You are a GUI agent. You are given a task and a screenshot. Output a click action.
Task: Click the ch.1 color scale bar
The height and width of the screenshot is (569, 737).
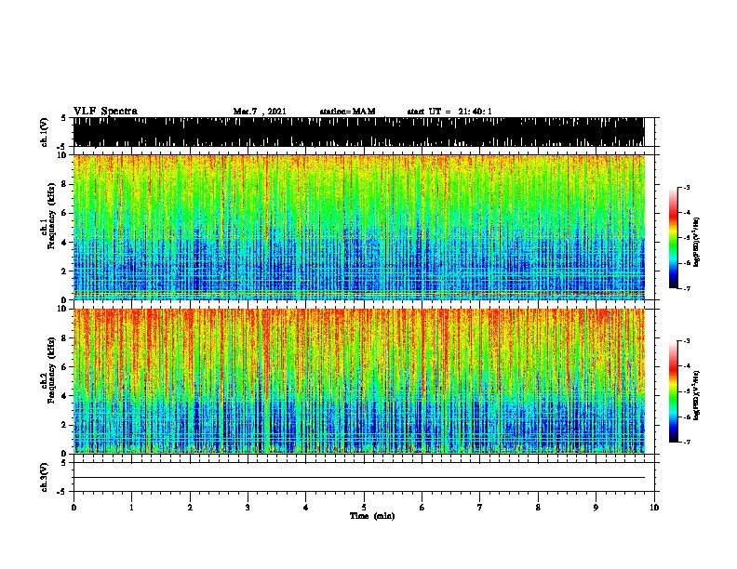pyautogui.click(x=674, y=238)
